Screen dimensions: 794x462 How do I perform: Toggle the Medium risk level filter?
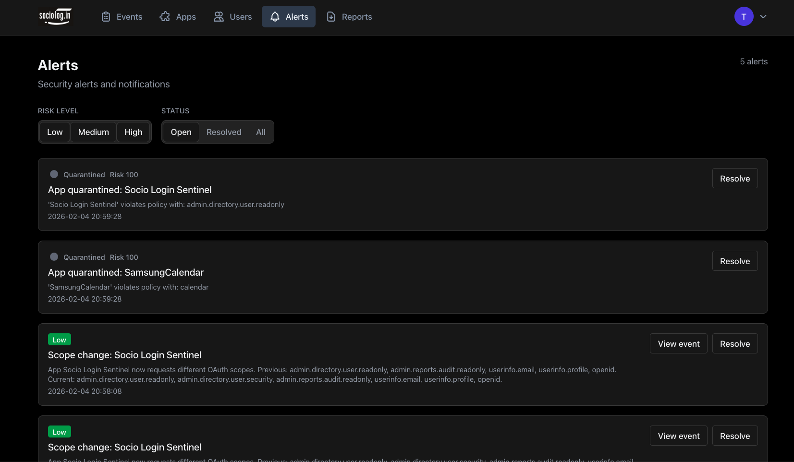94,132
